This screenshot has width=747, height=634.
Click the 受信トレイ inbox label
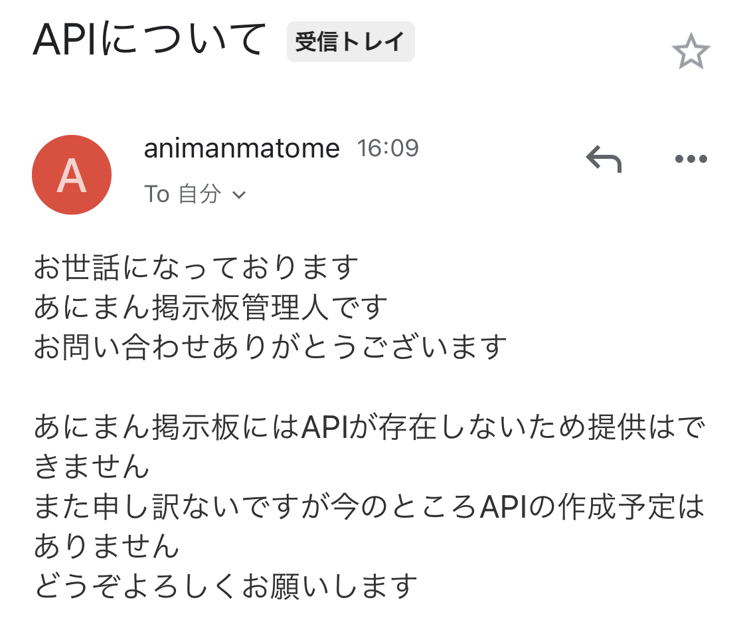pos(350,42)
